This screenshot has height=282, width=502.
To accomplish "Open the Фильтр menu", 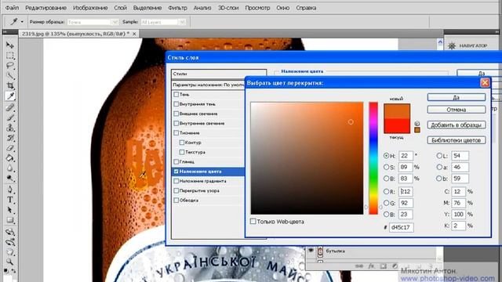I will (177, 8).
